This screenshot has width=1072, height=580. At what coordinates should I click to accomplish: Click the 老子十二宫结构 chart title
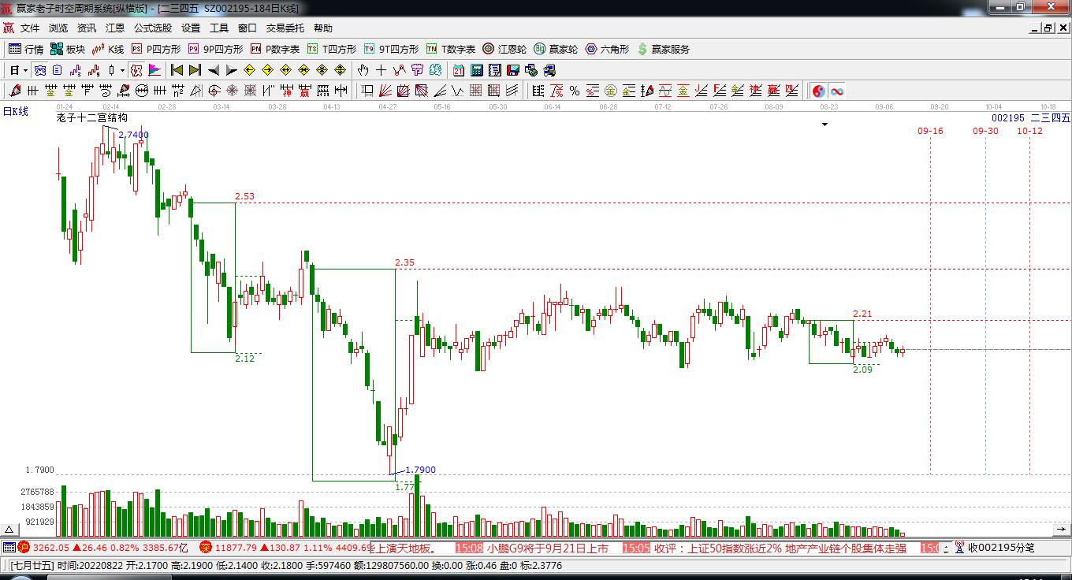pos(91,118)
